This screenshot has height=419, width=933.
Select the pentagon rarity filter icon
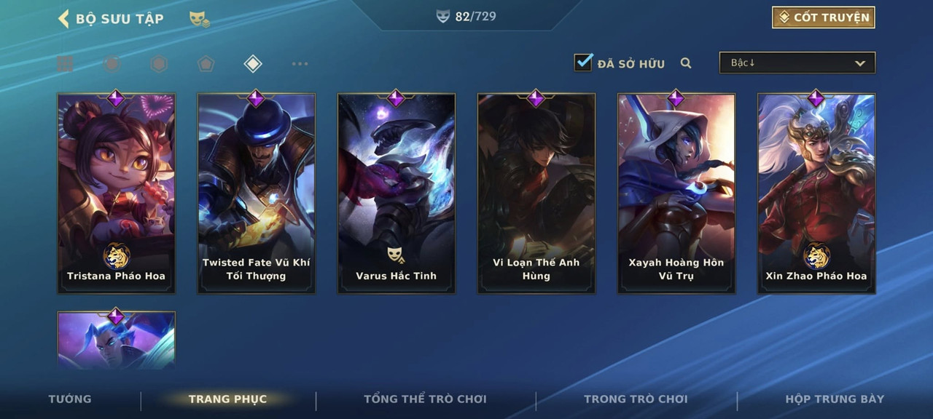coord(206,64)
